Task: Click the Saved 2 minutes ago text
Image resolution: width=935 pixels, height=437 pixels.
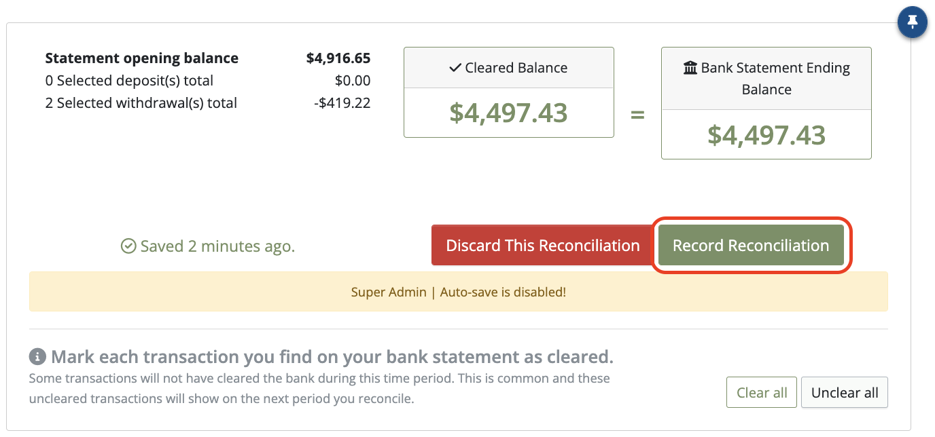Action: [x=217, y=246]
